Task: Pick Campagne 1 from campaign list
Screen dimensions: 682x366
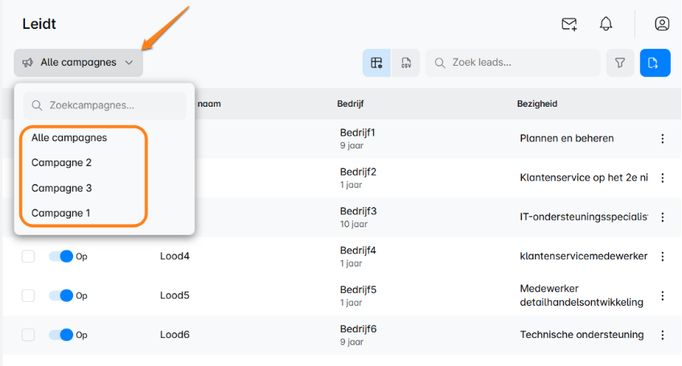Action: pos(61,213)
